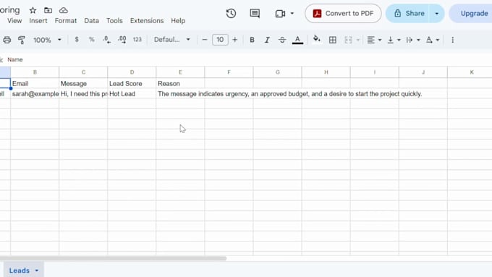Viewport: 492px width, 277px height.
Task: Expand merge cells options arrow
Action: [357, 40]
